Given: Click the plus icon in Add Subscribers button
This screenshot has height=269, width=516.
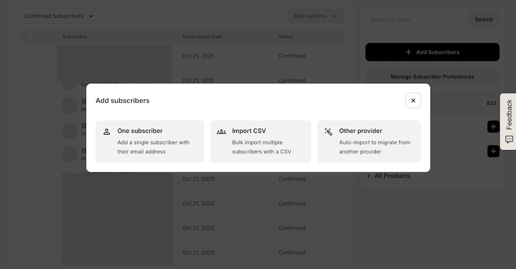Looking at the screenshot, I should tap(408, 52).
